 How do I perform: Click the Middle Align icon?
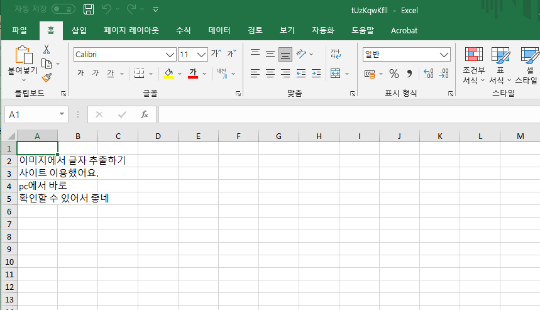click(270, 54)
